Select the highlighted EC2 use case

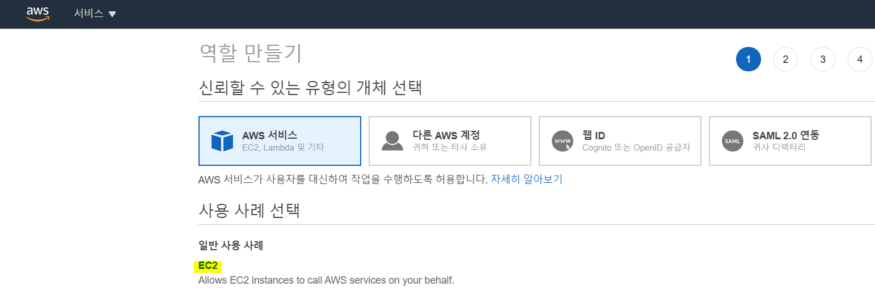pyautogui.click(x=208, y=266)
